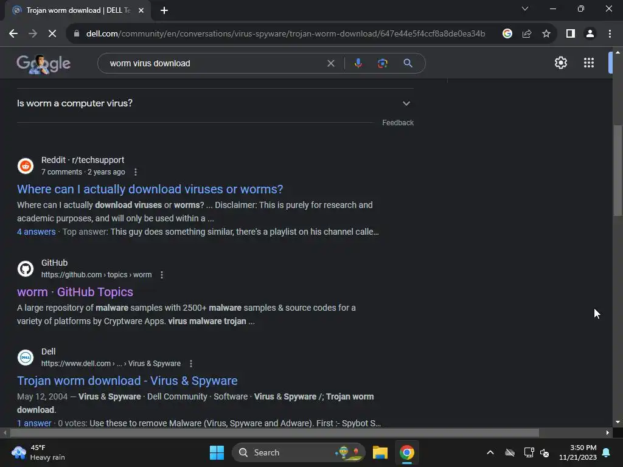This screenshot has height=467, width=623.
Task: Expand 'Is worm a computer virus?' question
Action: click(215, 103)
